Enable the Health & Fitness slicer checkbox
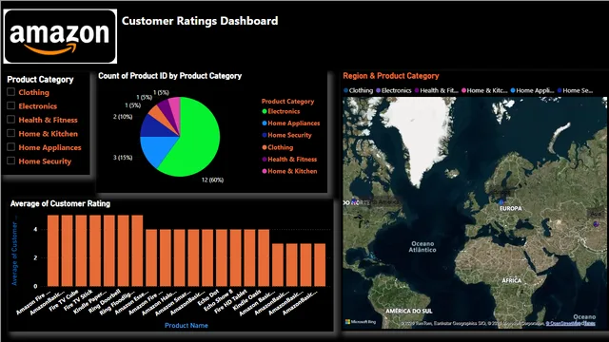Image resolution: width=609 pixels, height=342 pixels. click(10, 120)
